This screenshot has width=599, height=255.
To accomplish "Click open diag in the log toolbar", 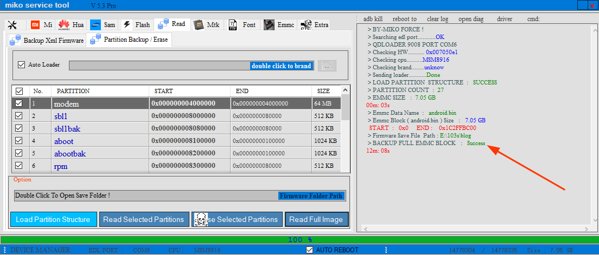I will (471, 19).
